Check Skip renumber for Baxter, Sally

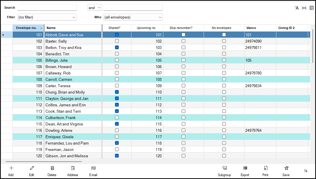183,41
